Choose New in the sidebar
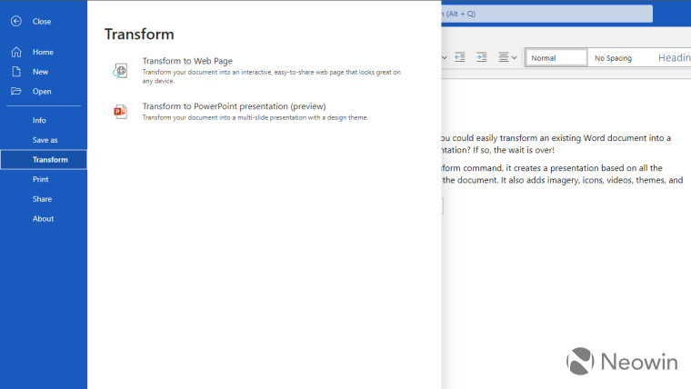691x389 pixels. tap(40, 72)
